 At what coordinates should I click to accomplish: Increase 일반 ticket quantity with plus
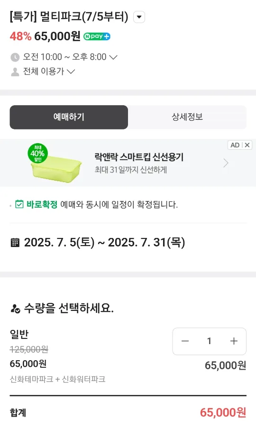point(234,341)
